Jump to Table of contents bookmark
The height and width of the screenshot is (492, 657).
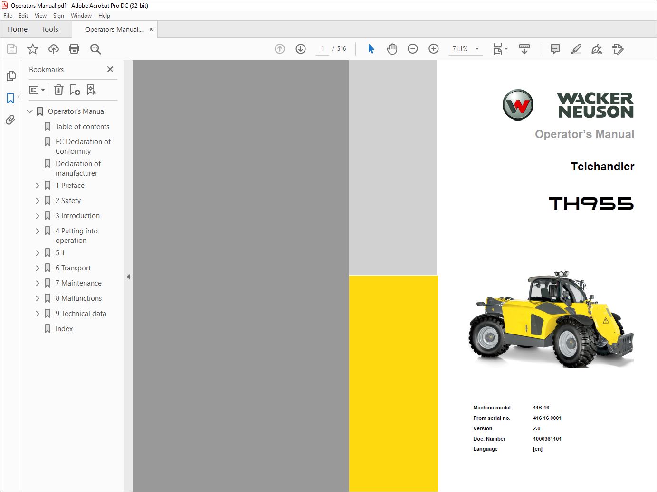coord(82,127)
